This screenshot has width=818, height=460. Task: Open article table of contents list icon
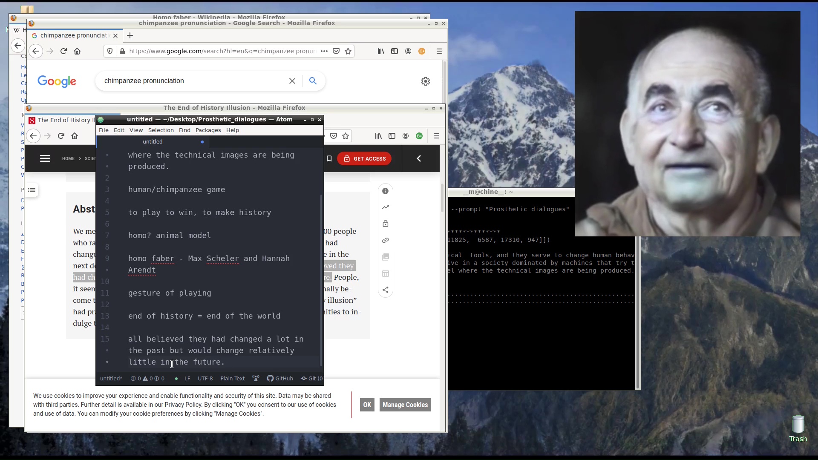tap(32, 190)
